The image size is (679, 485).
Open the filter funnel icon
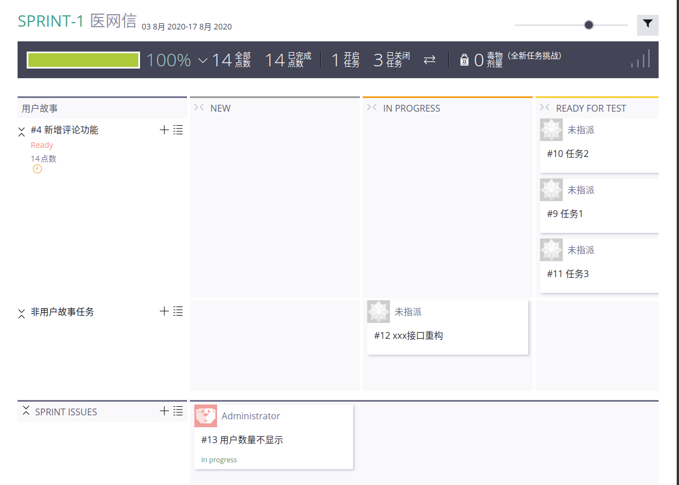(x=647, y=25)
